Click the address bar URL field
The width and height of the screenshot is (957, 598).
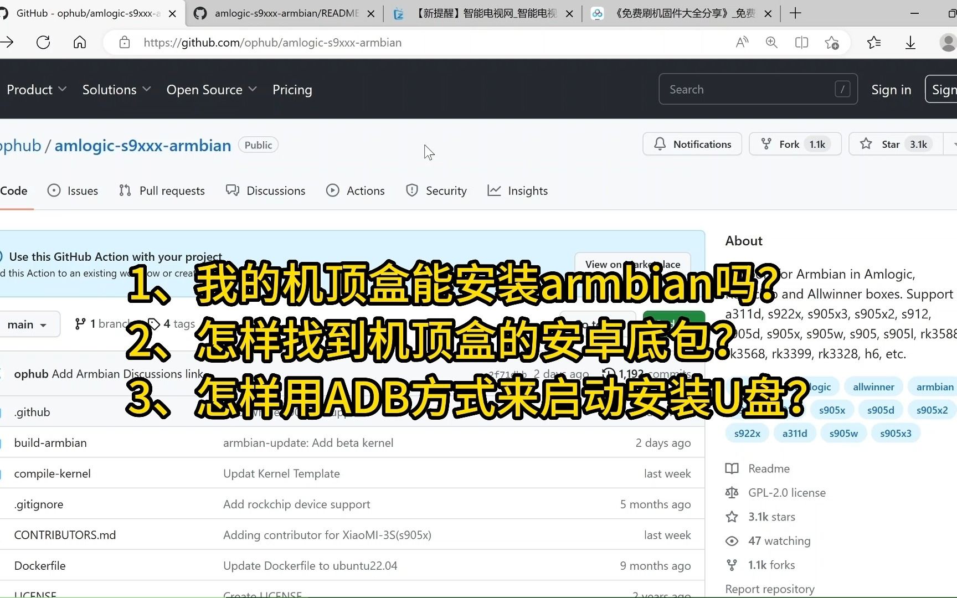pos(421,43)
